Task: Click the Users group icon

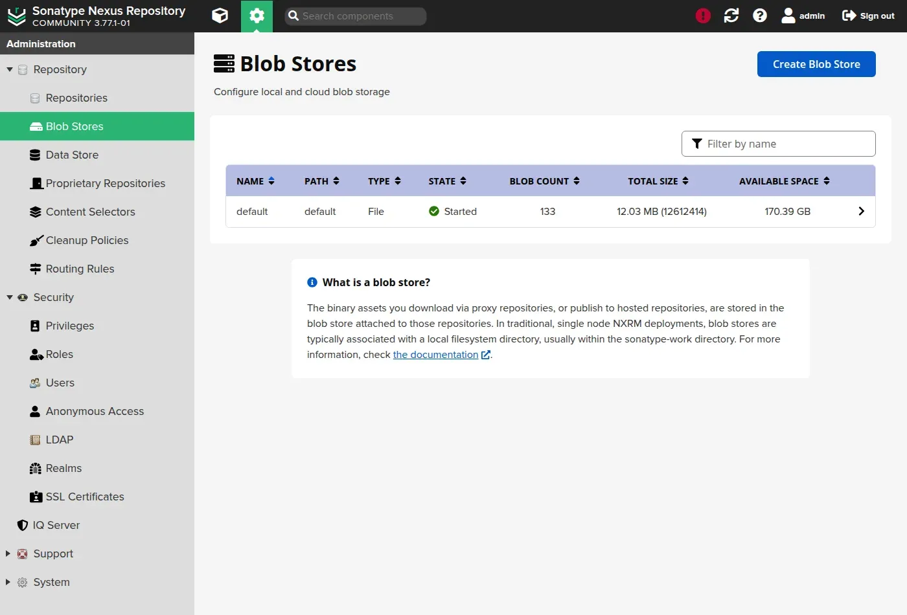Action: [35, 383]
